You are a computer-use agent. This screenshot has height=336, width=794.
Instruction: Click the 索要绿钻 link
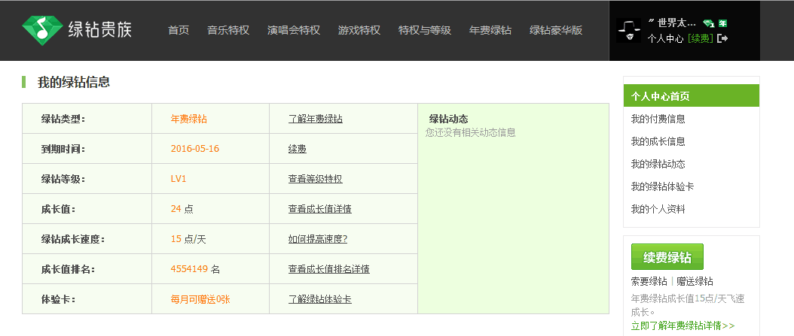(x=649, y=281)
